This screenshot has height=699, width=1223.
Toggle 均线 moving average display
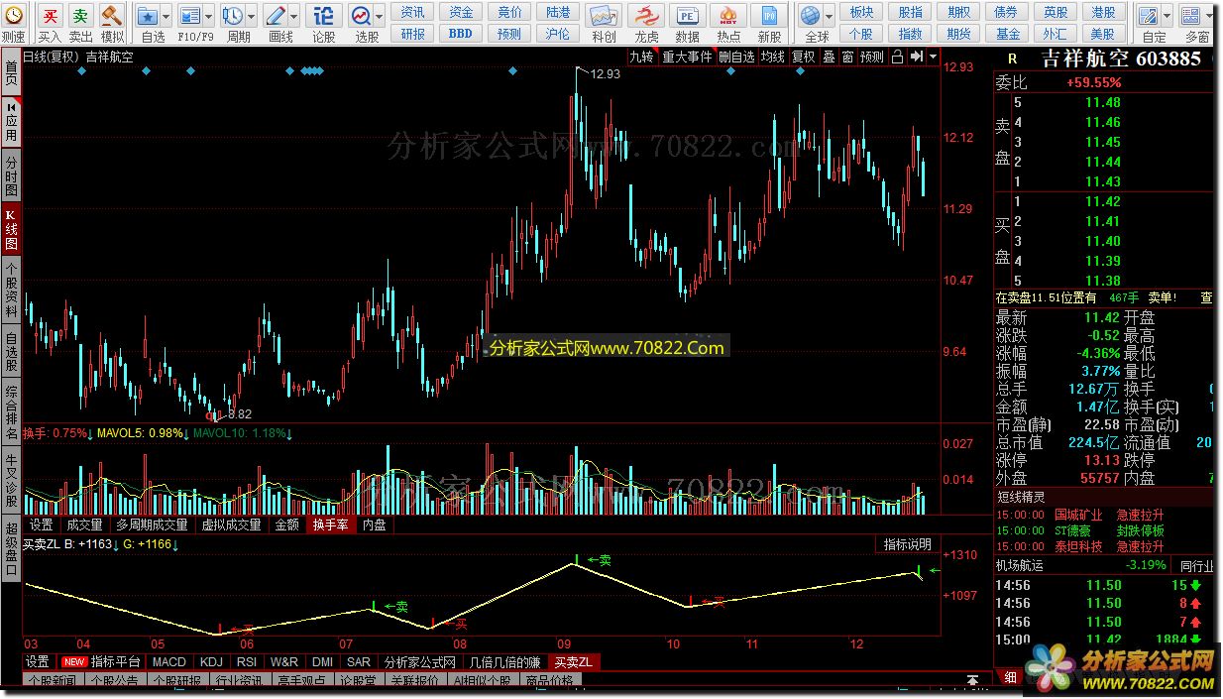click(x=773, y=57)
